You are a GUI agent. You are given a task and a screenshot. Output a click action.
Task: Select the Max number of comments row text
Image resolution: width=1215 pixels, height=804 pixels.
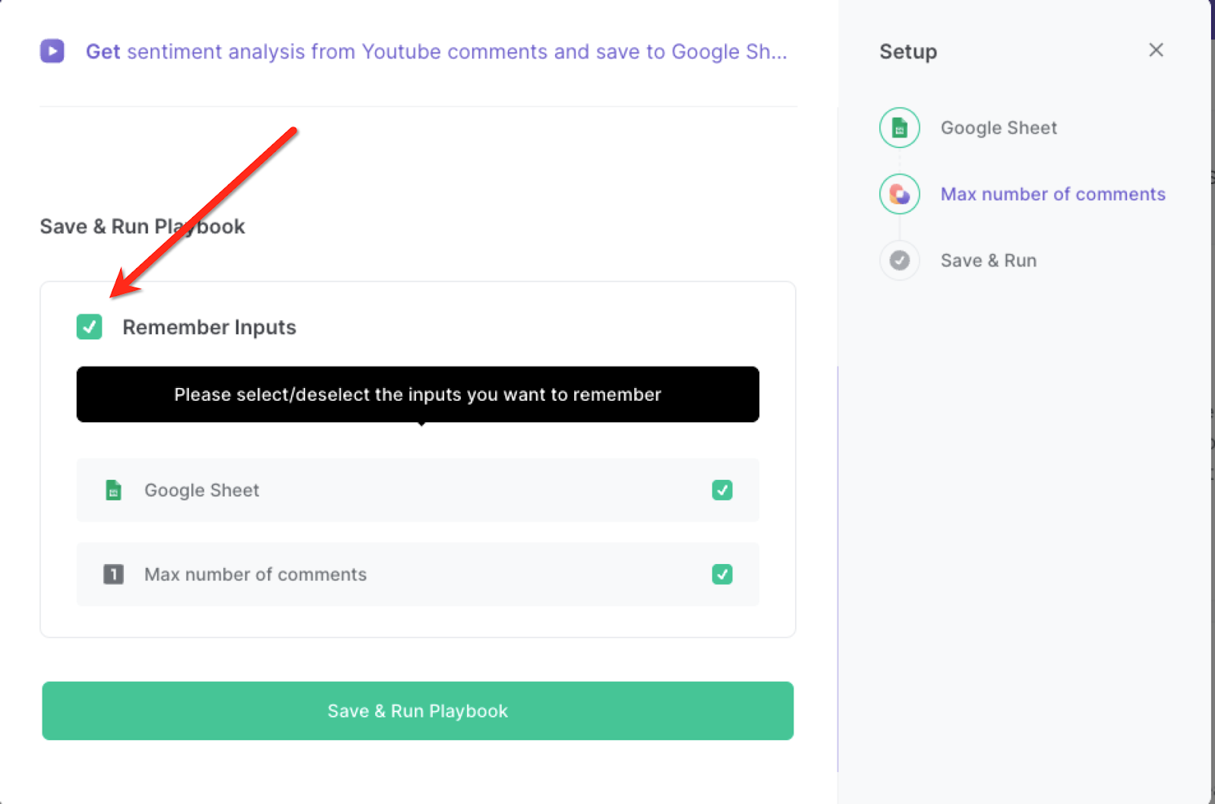click(255, 575)
